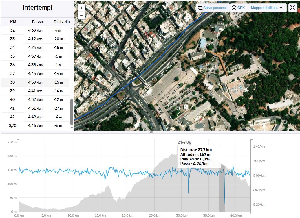Screen dimensions: 300x218
Task: Click the 2:54:06 time label on chart
Action: click(x=184, y=142)
